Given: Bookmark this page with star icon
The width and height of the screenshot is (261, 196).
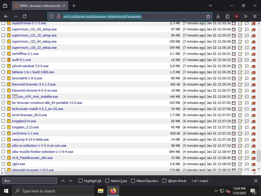Looking at the screenshot, I should pyautogui.click(x=208, y=16).
